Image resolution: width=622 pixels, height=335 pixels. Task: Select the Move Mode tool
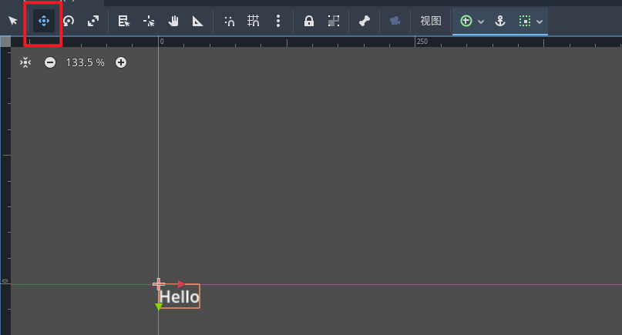click(44, 21)
